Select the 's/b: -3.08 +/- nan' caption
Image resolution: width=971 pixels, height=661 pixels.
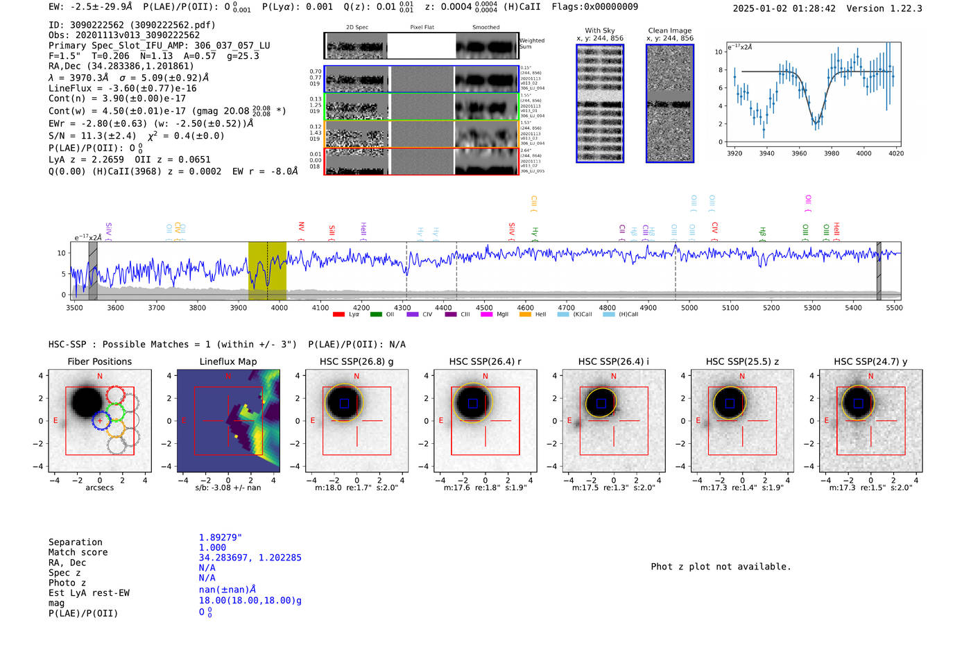228,488
